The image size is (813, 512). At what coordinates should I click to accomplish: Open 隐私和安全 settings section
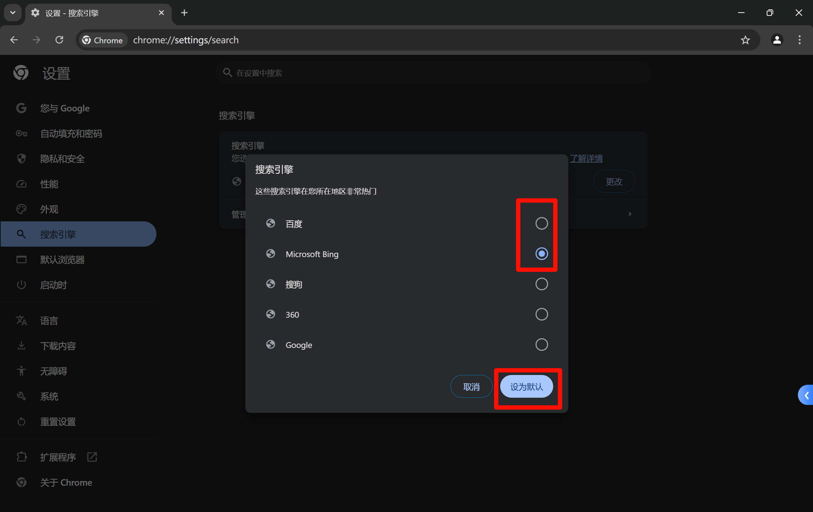[x=62, y=159]
